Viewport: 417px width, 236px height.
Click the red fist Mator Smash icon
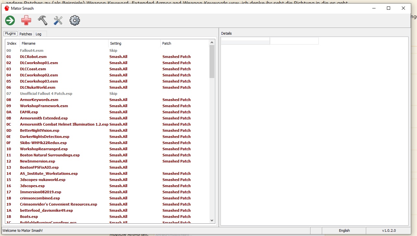(x=6, y=8)
